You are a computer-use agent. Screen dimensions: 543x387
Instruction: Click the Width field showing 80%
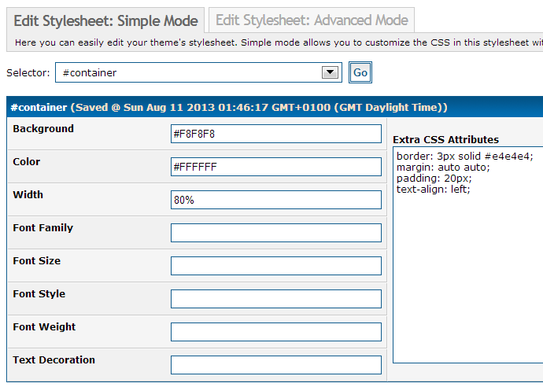click(275, 200)
